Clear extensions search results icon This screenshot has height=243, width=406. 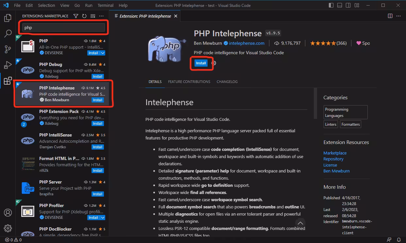click(93, 16)
